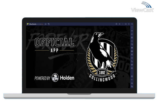This screenshot has width=157, height=108.
Task: Minimize the BlueStacks window
Action: tap(123, 24)
